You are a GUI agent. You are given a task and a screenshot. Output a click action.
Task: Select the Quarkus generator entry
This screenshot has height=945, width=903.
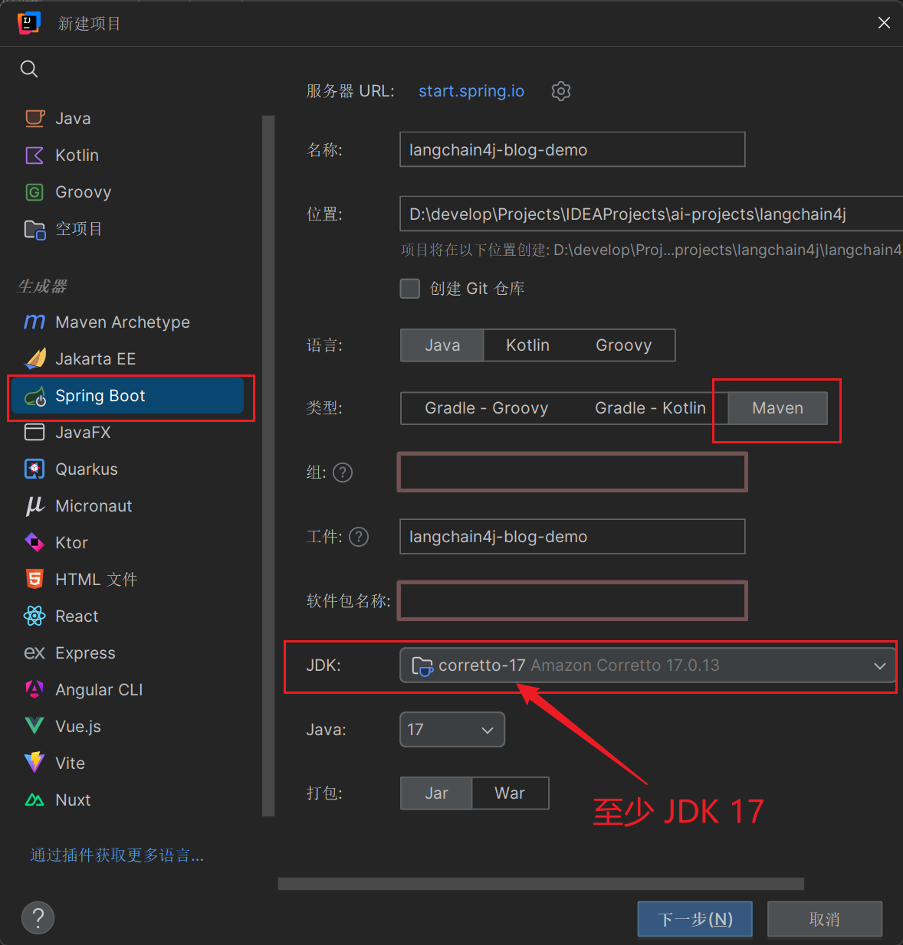(126, 469)
